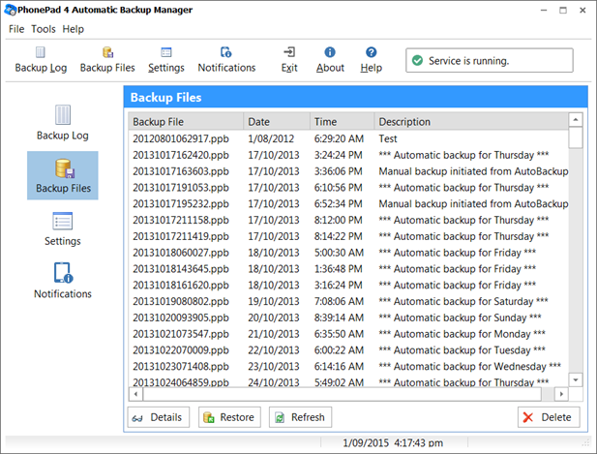Open the File menu
597x454 pixels.
click(16, 29)
